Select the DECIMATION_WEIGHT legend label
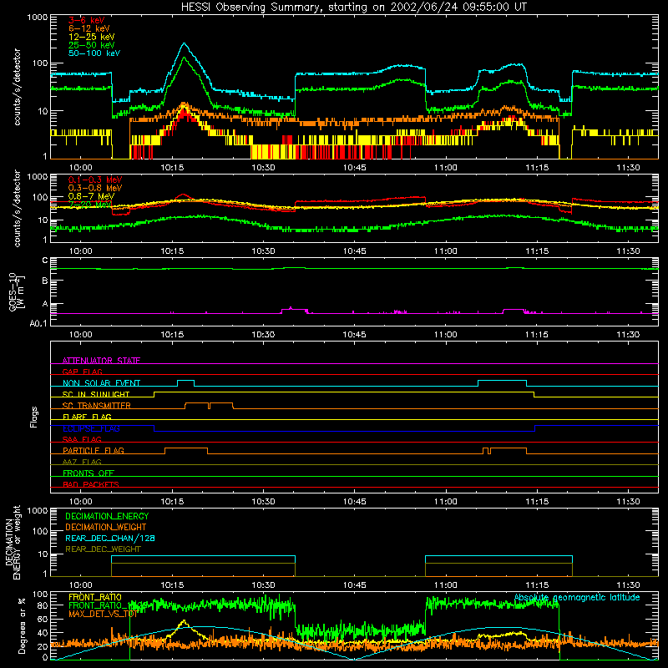 (x=106, y=527)
